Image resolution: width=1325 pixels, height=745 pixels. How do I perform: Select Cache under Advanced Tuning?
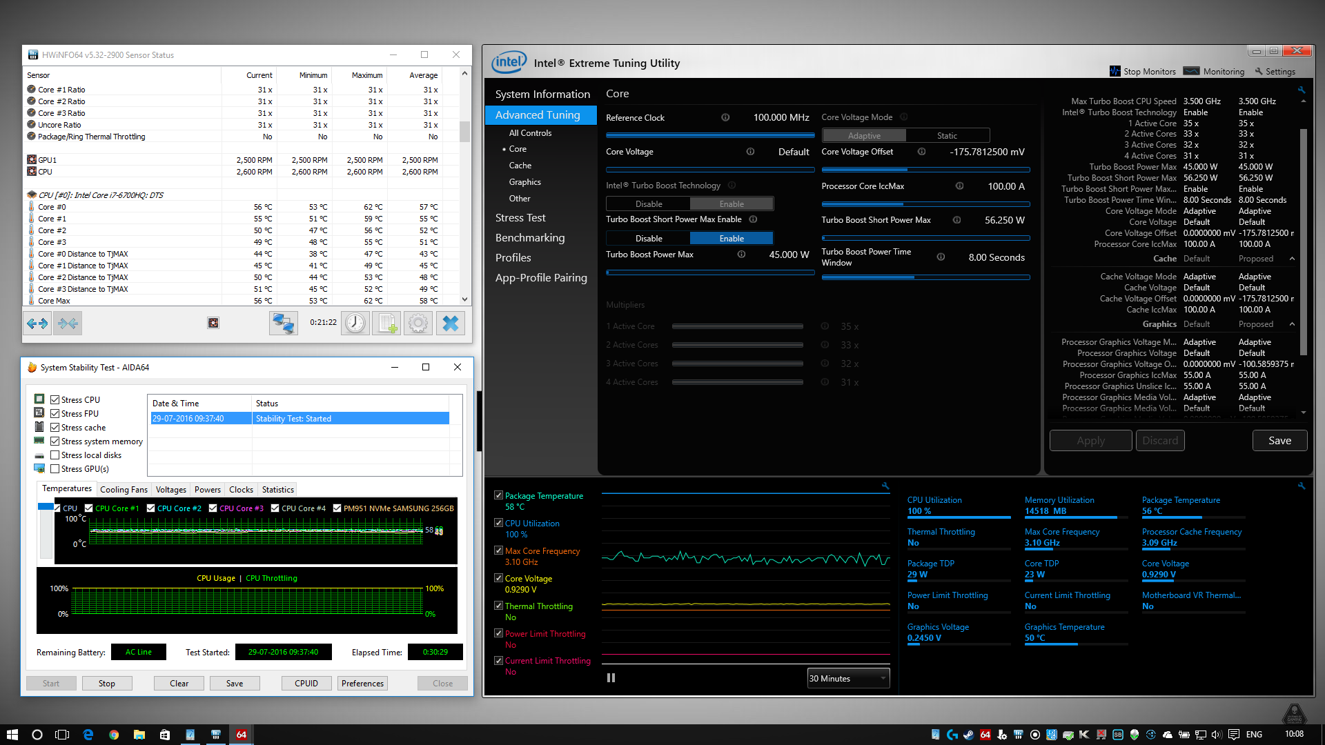pyautogui.click(x=520, y=166)
